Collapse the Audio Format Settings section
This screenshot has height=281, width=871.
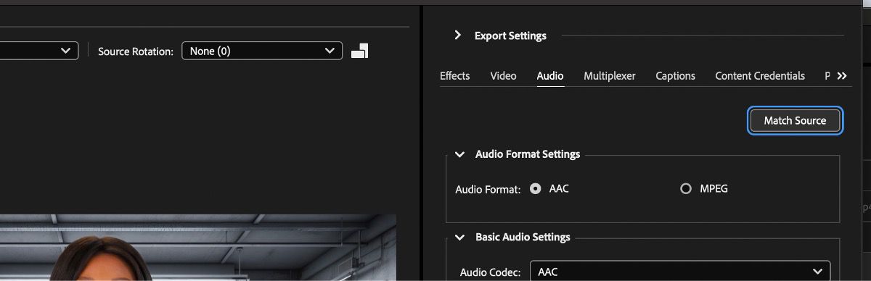pos(459,154)
